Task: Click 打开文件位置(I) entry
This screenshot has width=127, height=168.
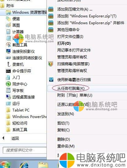Action: pyautogui.click(x=70, y=37)
